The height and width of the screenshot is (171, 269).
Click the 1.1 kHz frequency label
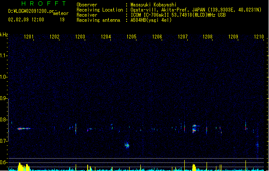[x=3, y=56]
